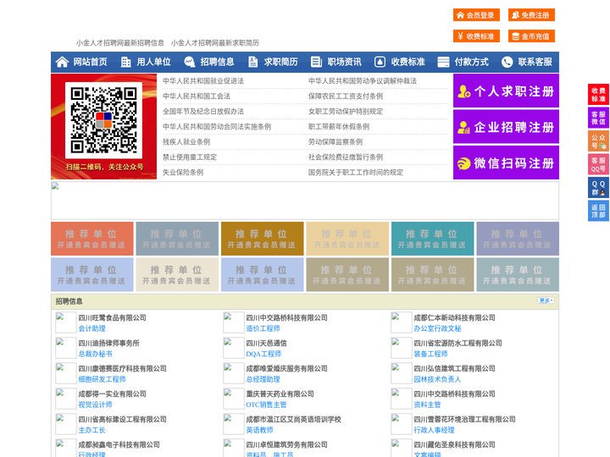Image resolution: width=610 pixels, height=457 pixels.
Task: Click 微信扫码注册 purple button
Action: tap(506, 162)
